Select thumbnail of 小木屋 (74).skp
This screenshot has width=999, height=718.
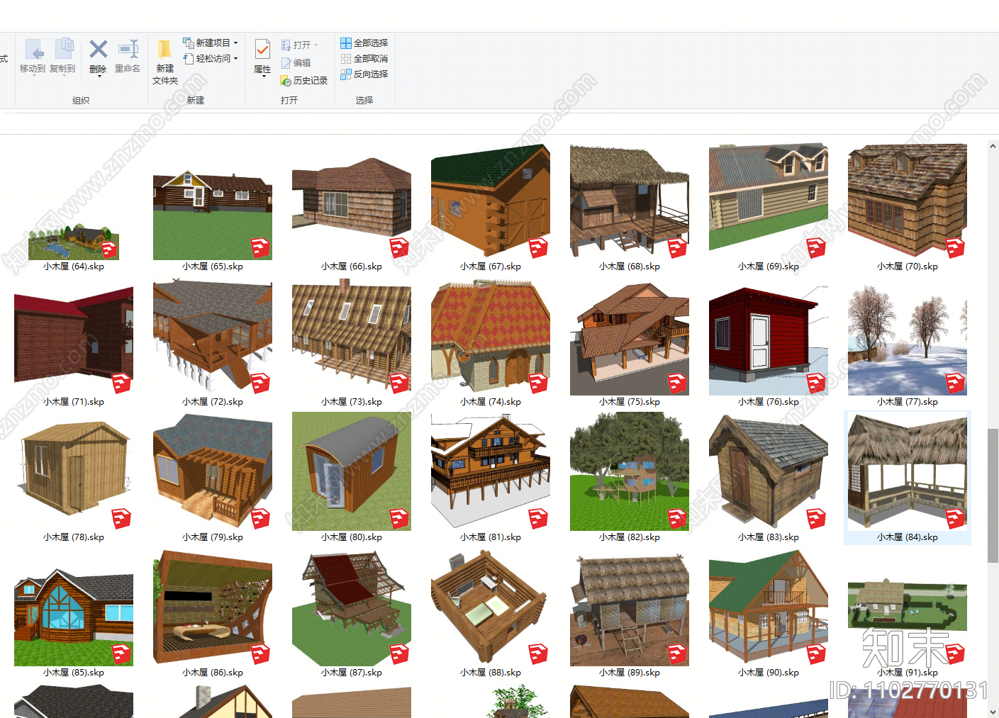click(491, 337)
